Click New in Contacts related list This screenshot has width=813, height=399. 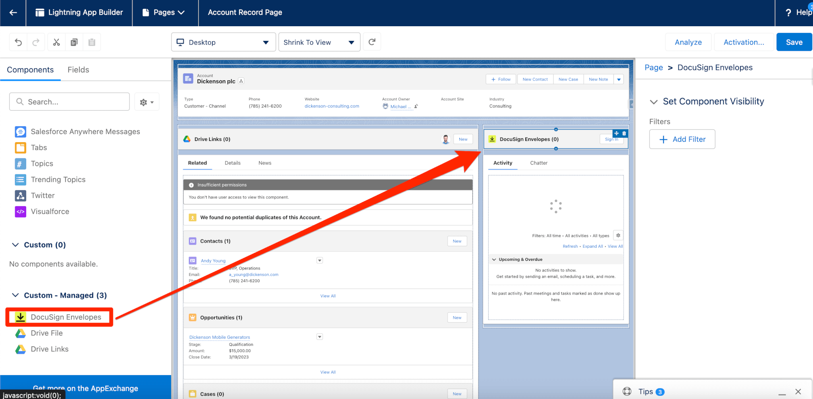click(x=457, y=241)
